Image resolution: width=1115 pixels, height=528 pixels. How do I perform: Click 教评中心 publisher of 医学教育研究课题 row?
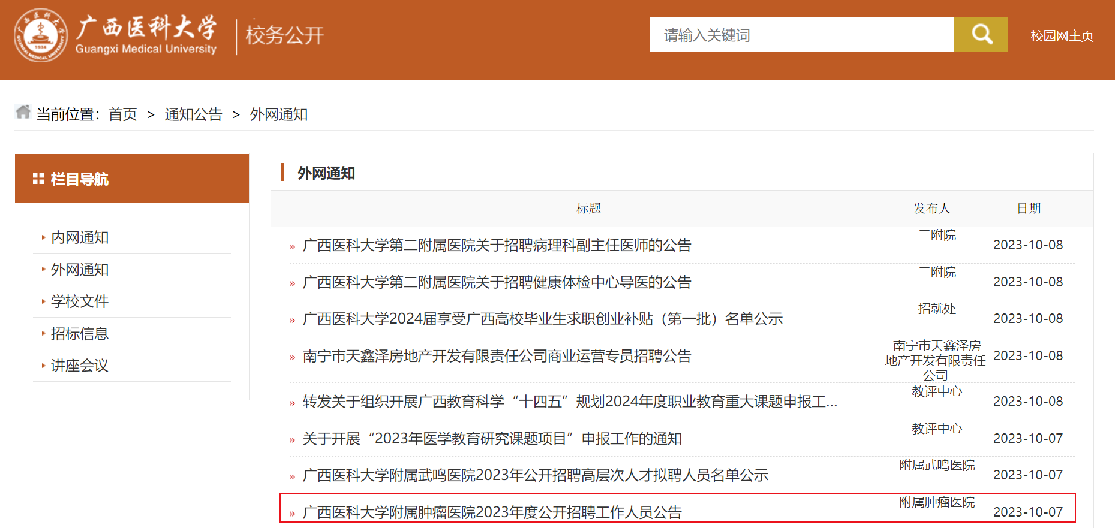[937, 429]
